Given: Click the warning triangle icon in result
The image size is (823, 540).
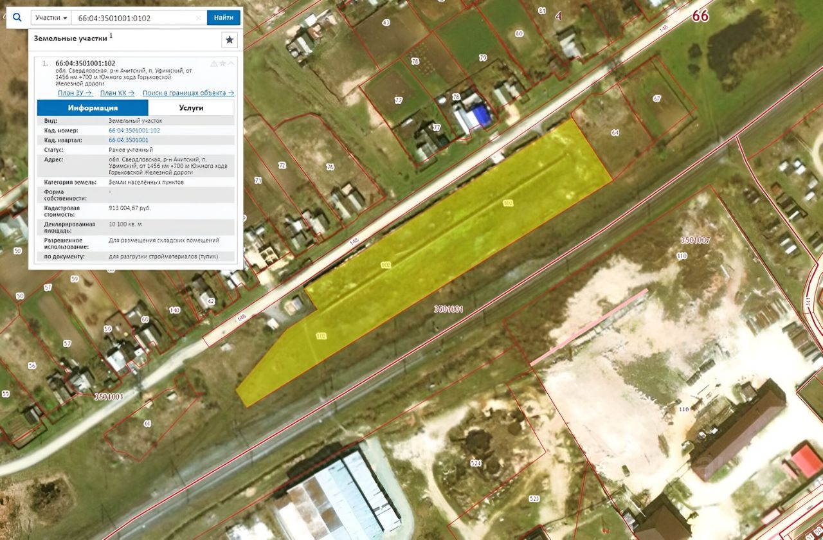Looking at the screenshot, I should (x=214, y=64).
